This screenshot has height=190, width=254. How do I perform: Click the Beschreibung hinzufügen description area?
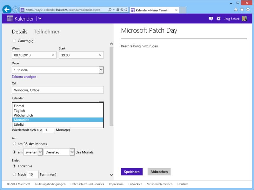click(x=139, y=46)
